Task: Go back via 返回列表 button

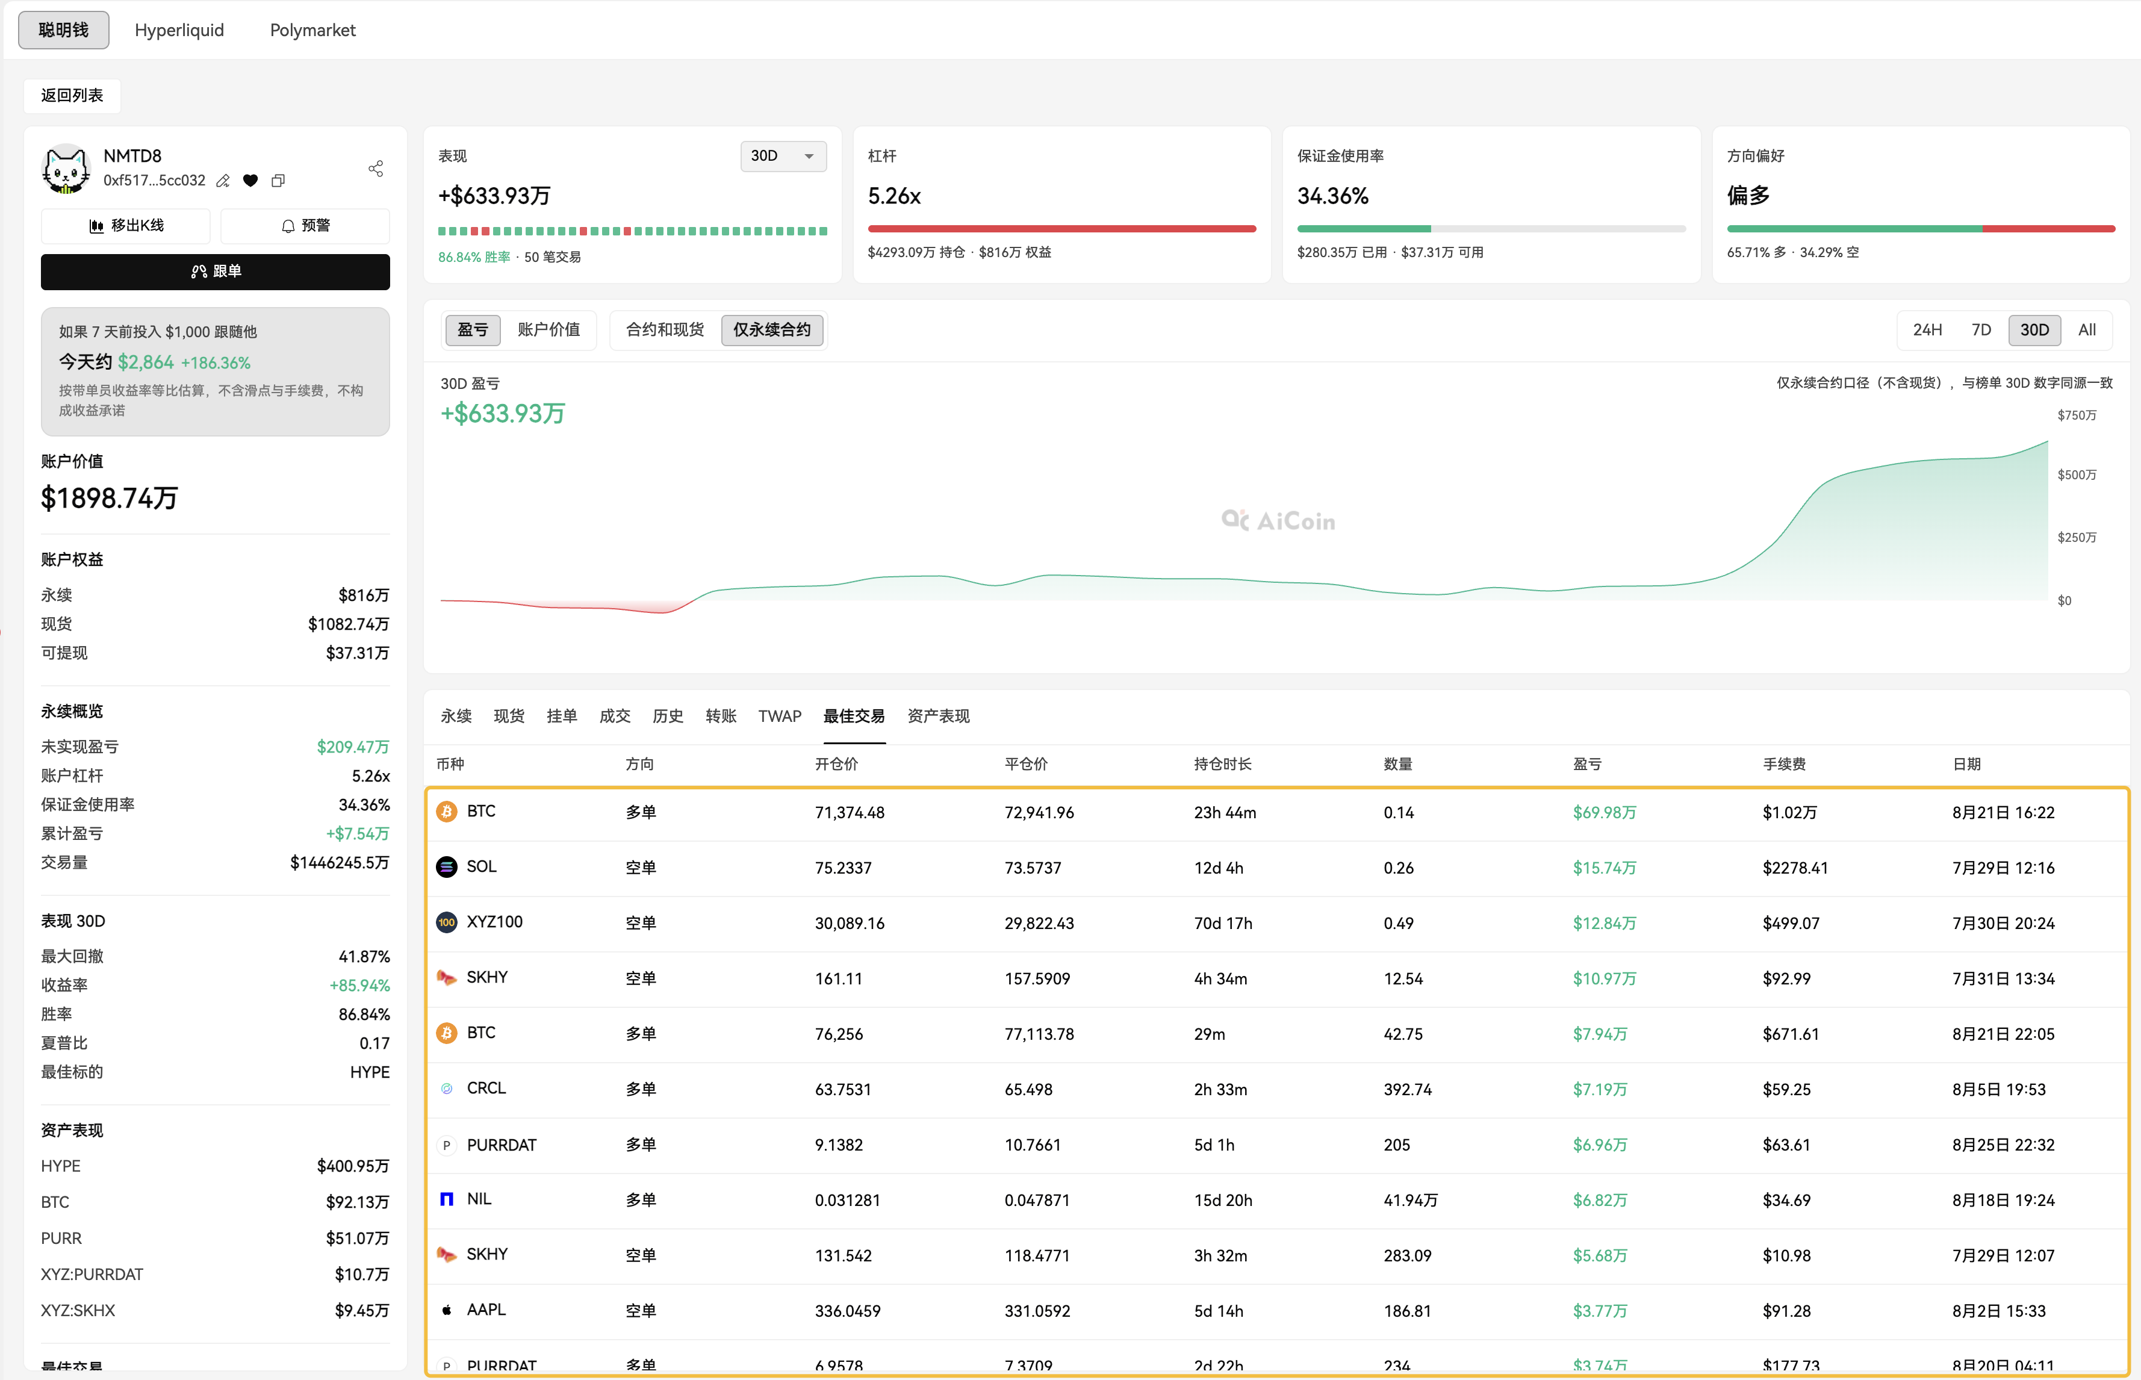Action: [x=72, y=96]
